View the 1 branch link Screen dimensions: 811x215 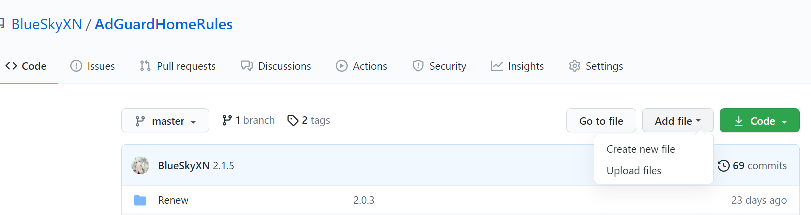(x=248, y=120)
